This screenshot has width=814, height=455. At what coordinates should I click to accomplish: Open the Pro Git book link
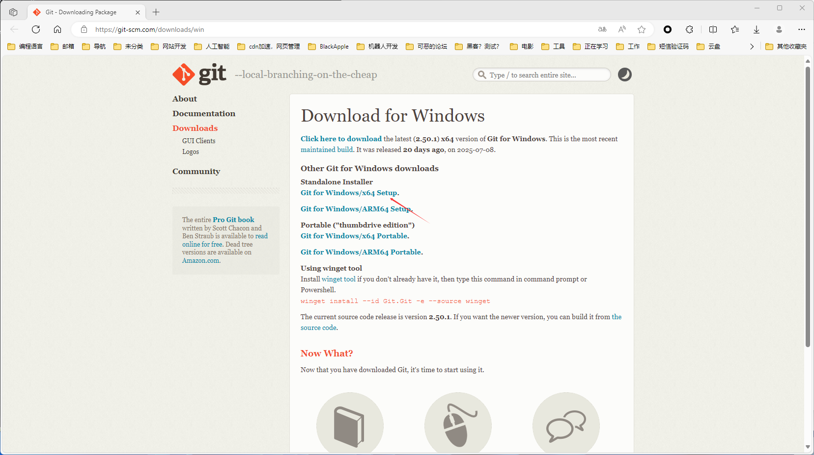233,220
